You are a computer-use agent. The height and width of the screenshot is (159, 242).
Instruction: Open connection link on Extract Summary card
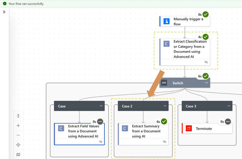pyautogui.click(x=164, y=142)
